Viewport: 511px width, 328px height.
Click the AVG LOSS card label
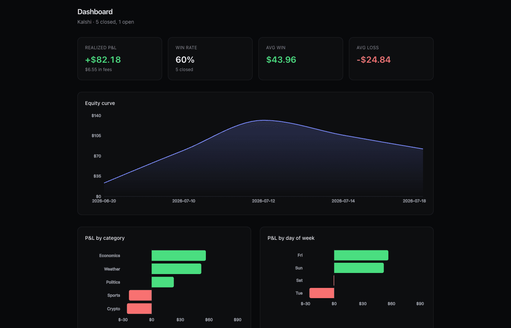(368, 48)
